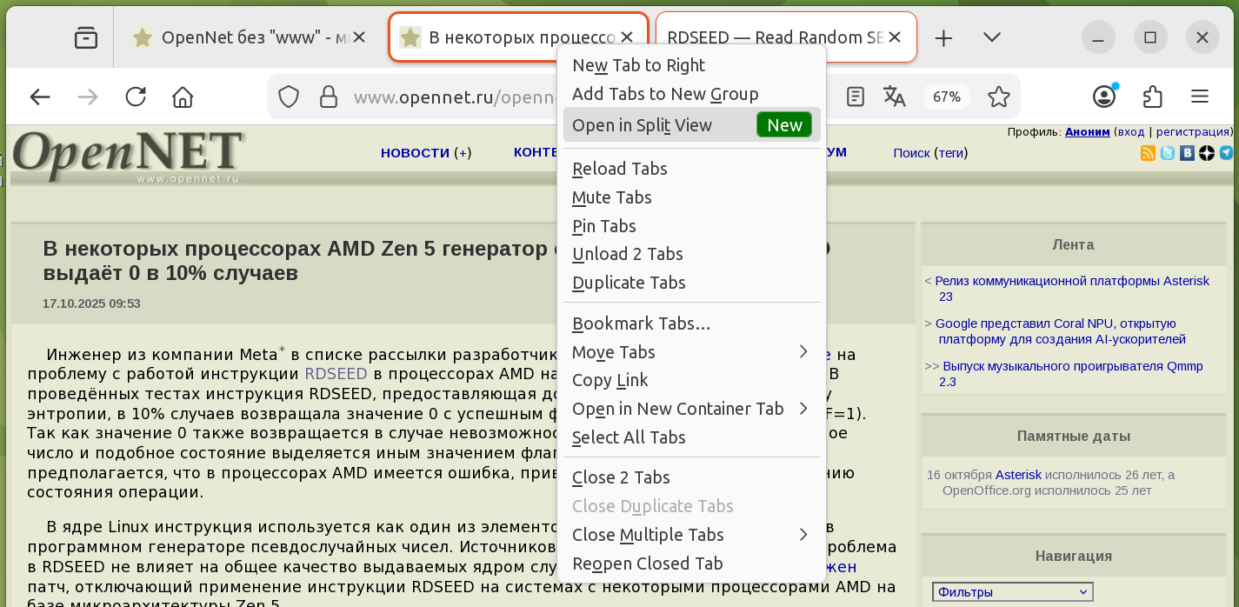The image size is (1239, 607).
Task: Click the 67% zoom level button
Action: 947,97
